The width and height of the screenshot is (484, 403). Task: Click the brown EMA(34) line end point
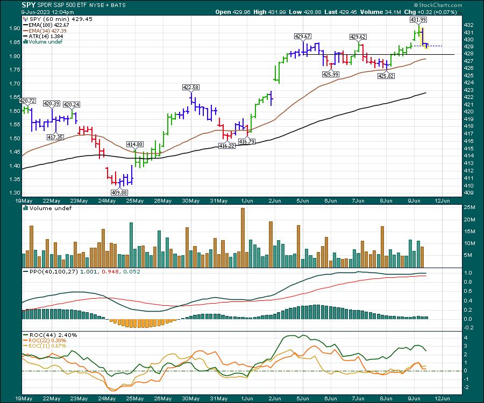tap(426, 59)
